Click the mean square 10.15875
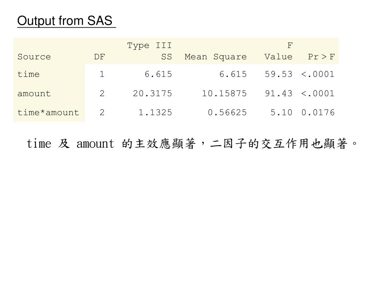This screenshot has height=284, width=379. 224,94
